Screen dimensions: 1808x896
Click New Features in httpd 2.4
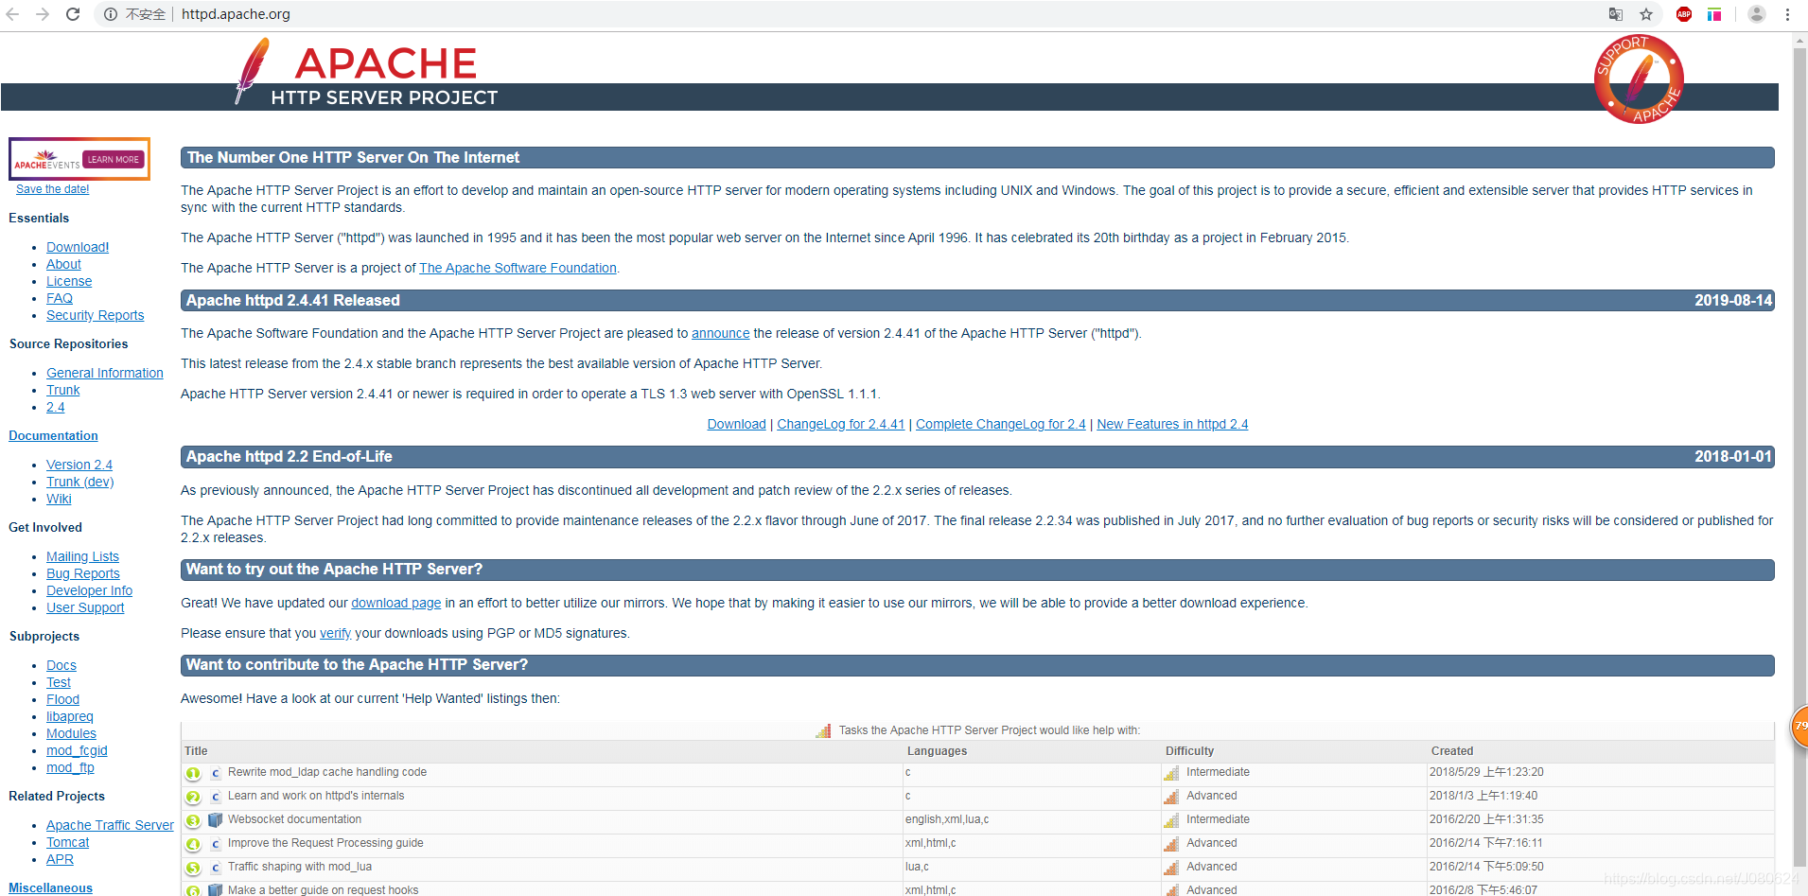click(1172, 424)
